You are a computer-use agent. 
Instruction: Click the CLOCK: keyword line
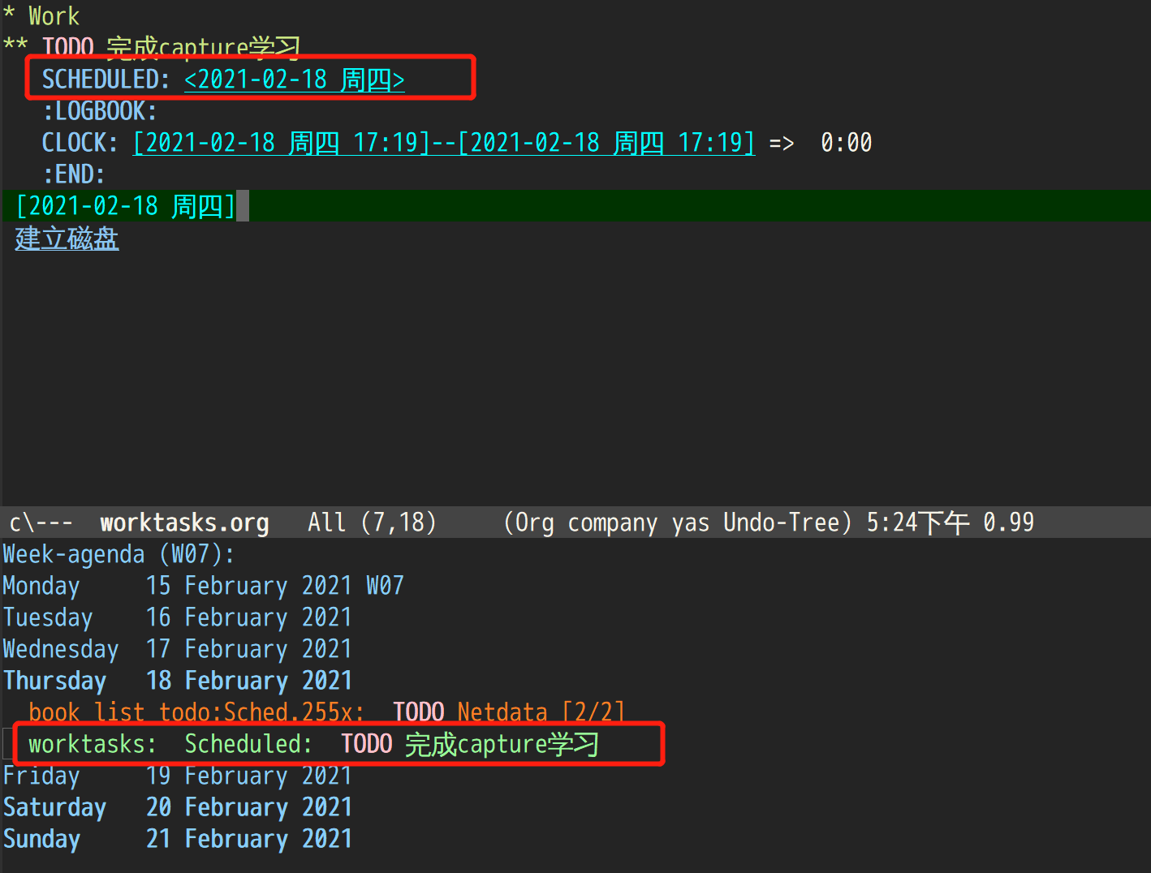click(80, 143)
